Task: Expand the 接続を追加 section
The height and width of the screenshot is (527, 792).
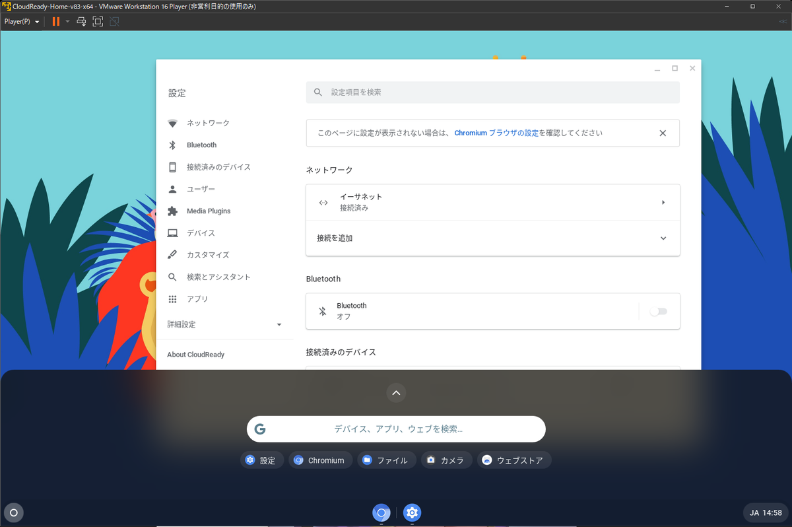Action: (663, 238)
